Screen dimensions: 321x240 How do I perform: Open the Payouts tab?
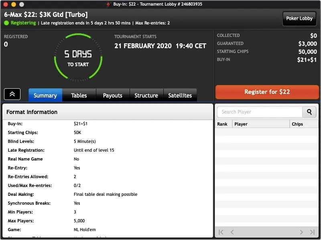coord(113,96)
